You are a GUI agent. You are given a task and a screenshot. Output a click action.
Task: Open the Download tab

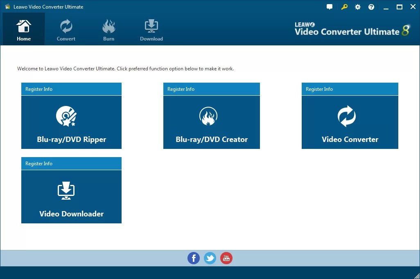151,29
